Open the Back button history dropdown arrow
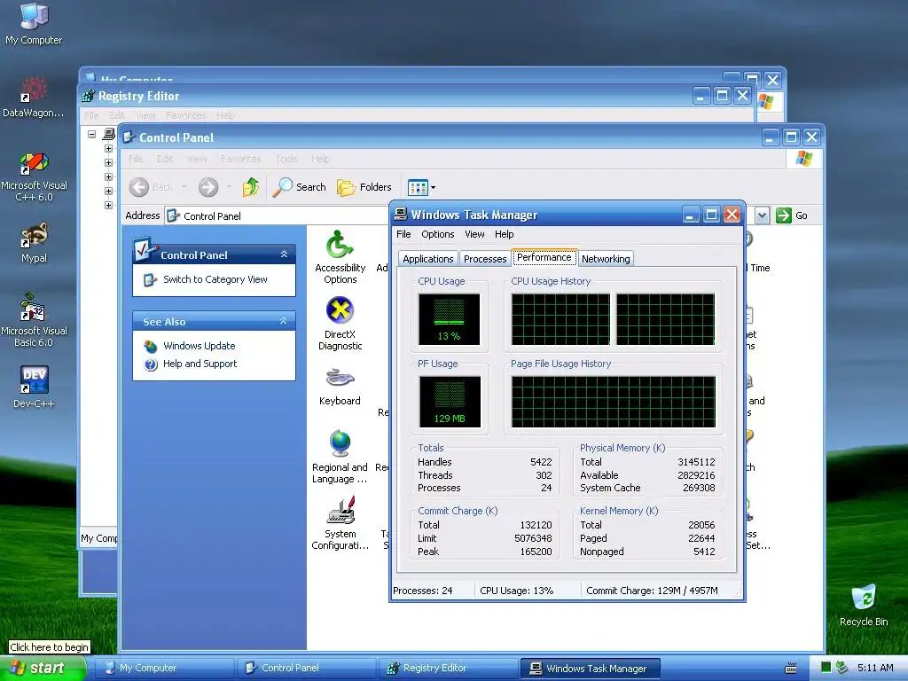Viewport: 908px width, 681px height. (184, 187)
